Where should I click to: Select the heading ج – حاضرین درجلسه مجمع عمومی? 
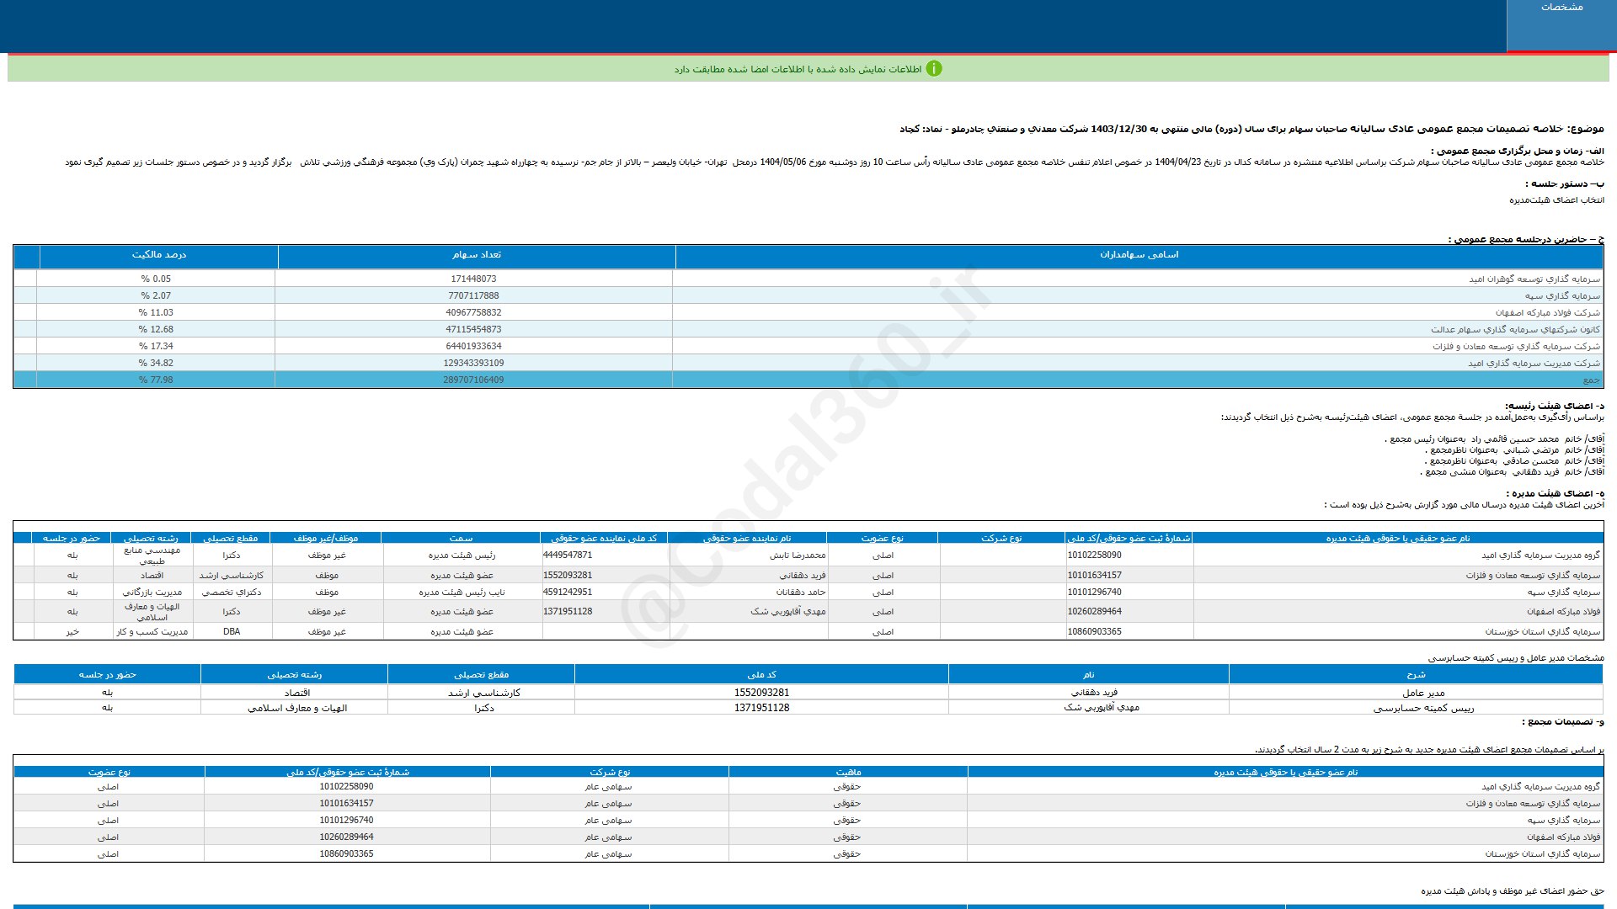pos(1526,240)
